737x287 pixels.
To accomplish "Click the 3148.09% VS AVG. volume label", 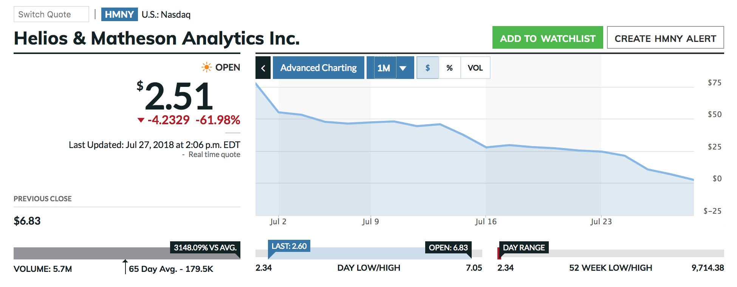I will (205, 248).
